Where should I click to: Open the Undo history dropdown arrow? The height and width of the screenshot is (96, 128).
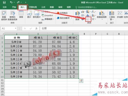(14, 2)
